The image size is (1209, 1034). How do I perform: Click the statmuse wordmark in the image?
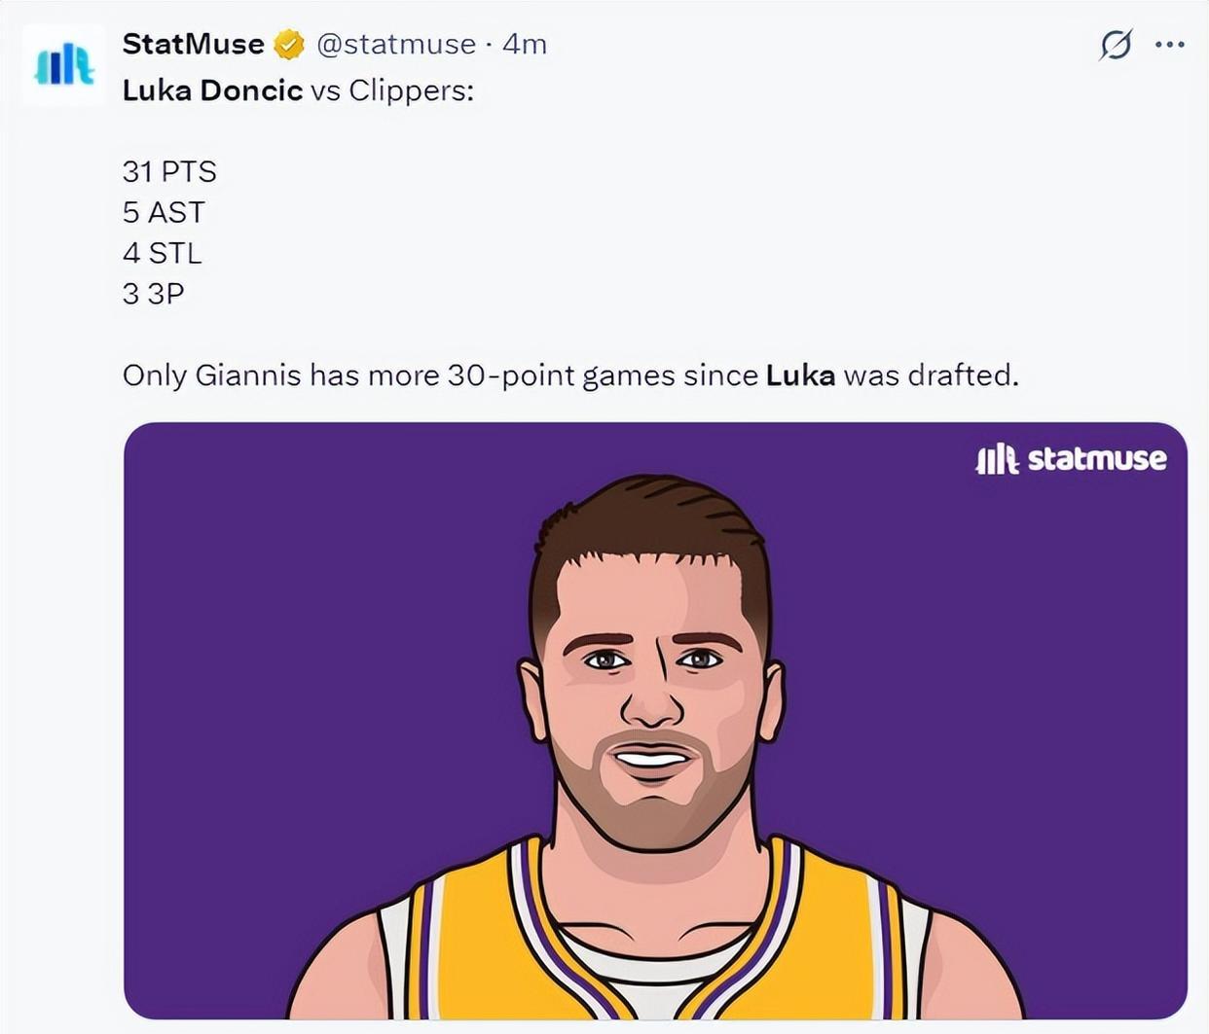tap(1096, 459)
